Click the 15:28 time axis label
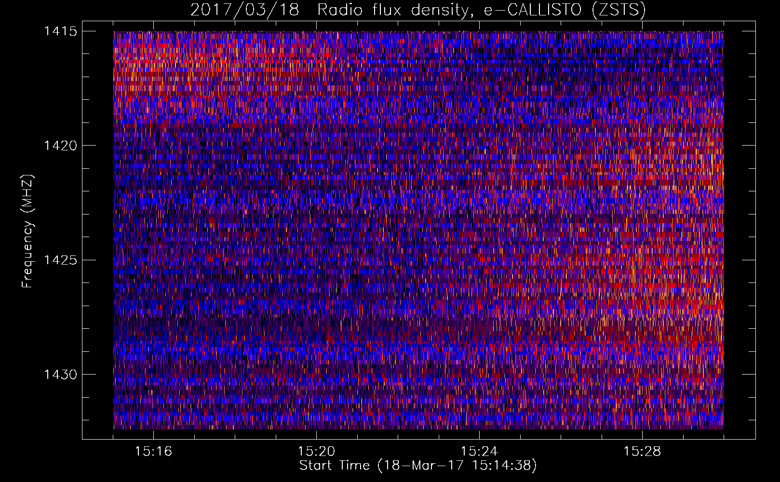The image size is (780, 482). coord(642,452)
